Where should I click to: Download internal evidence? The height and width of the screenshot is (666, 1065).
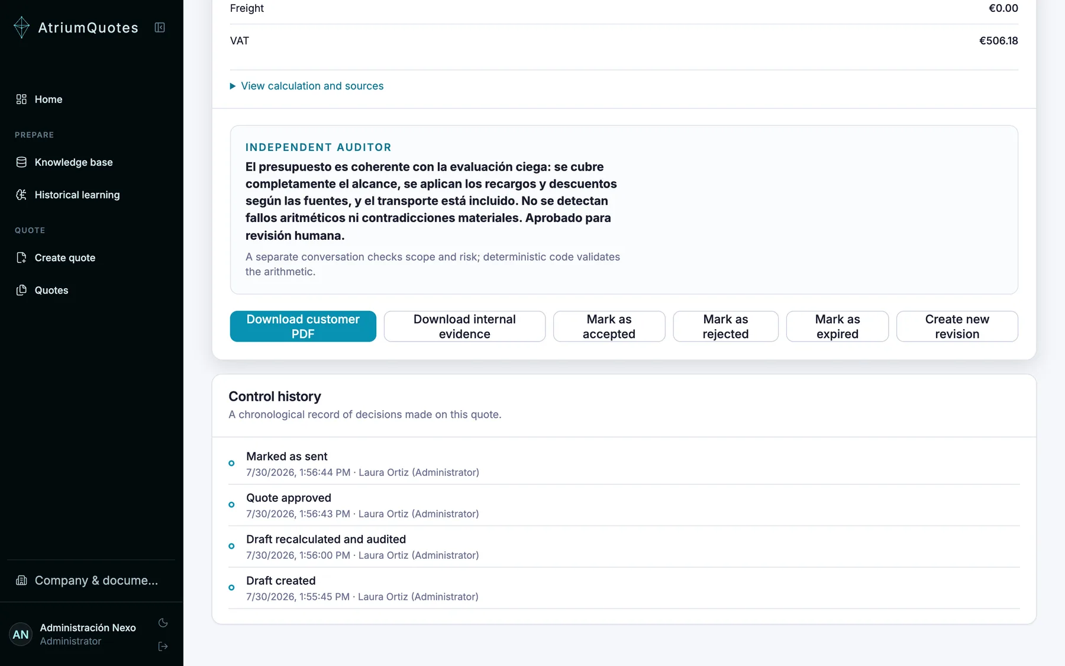[464, 326]
